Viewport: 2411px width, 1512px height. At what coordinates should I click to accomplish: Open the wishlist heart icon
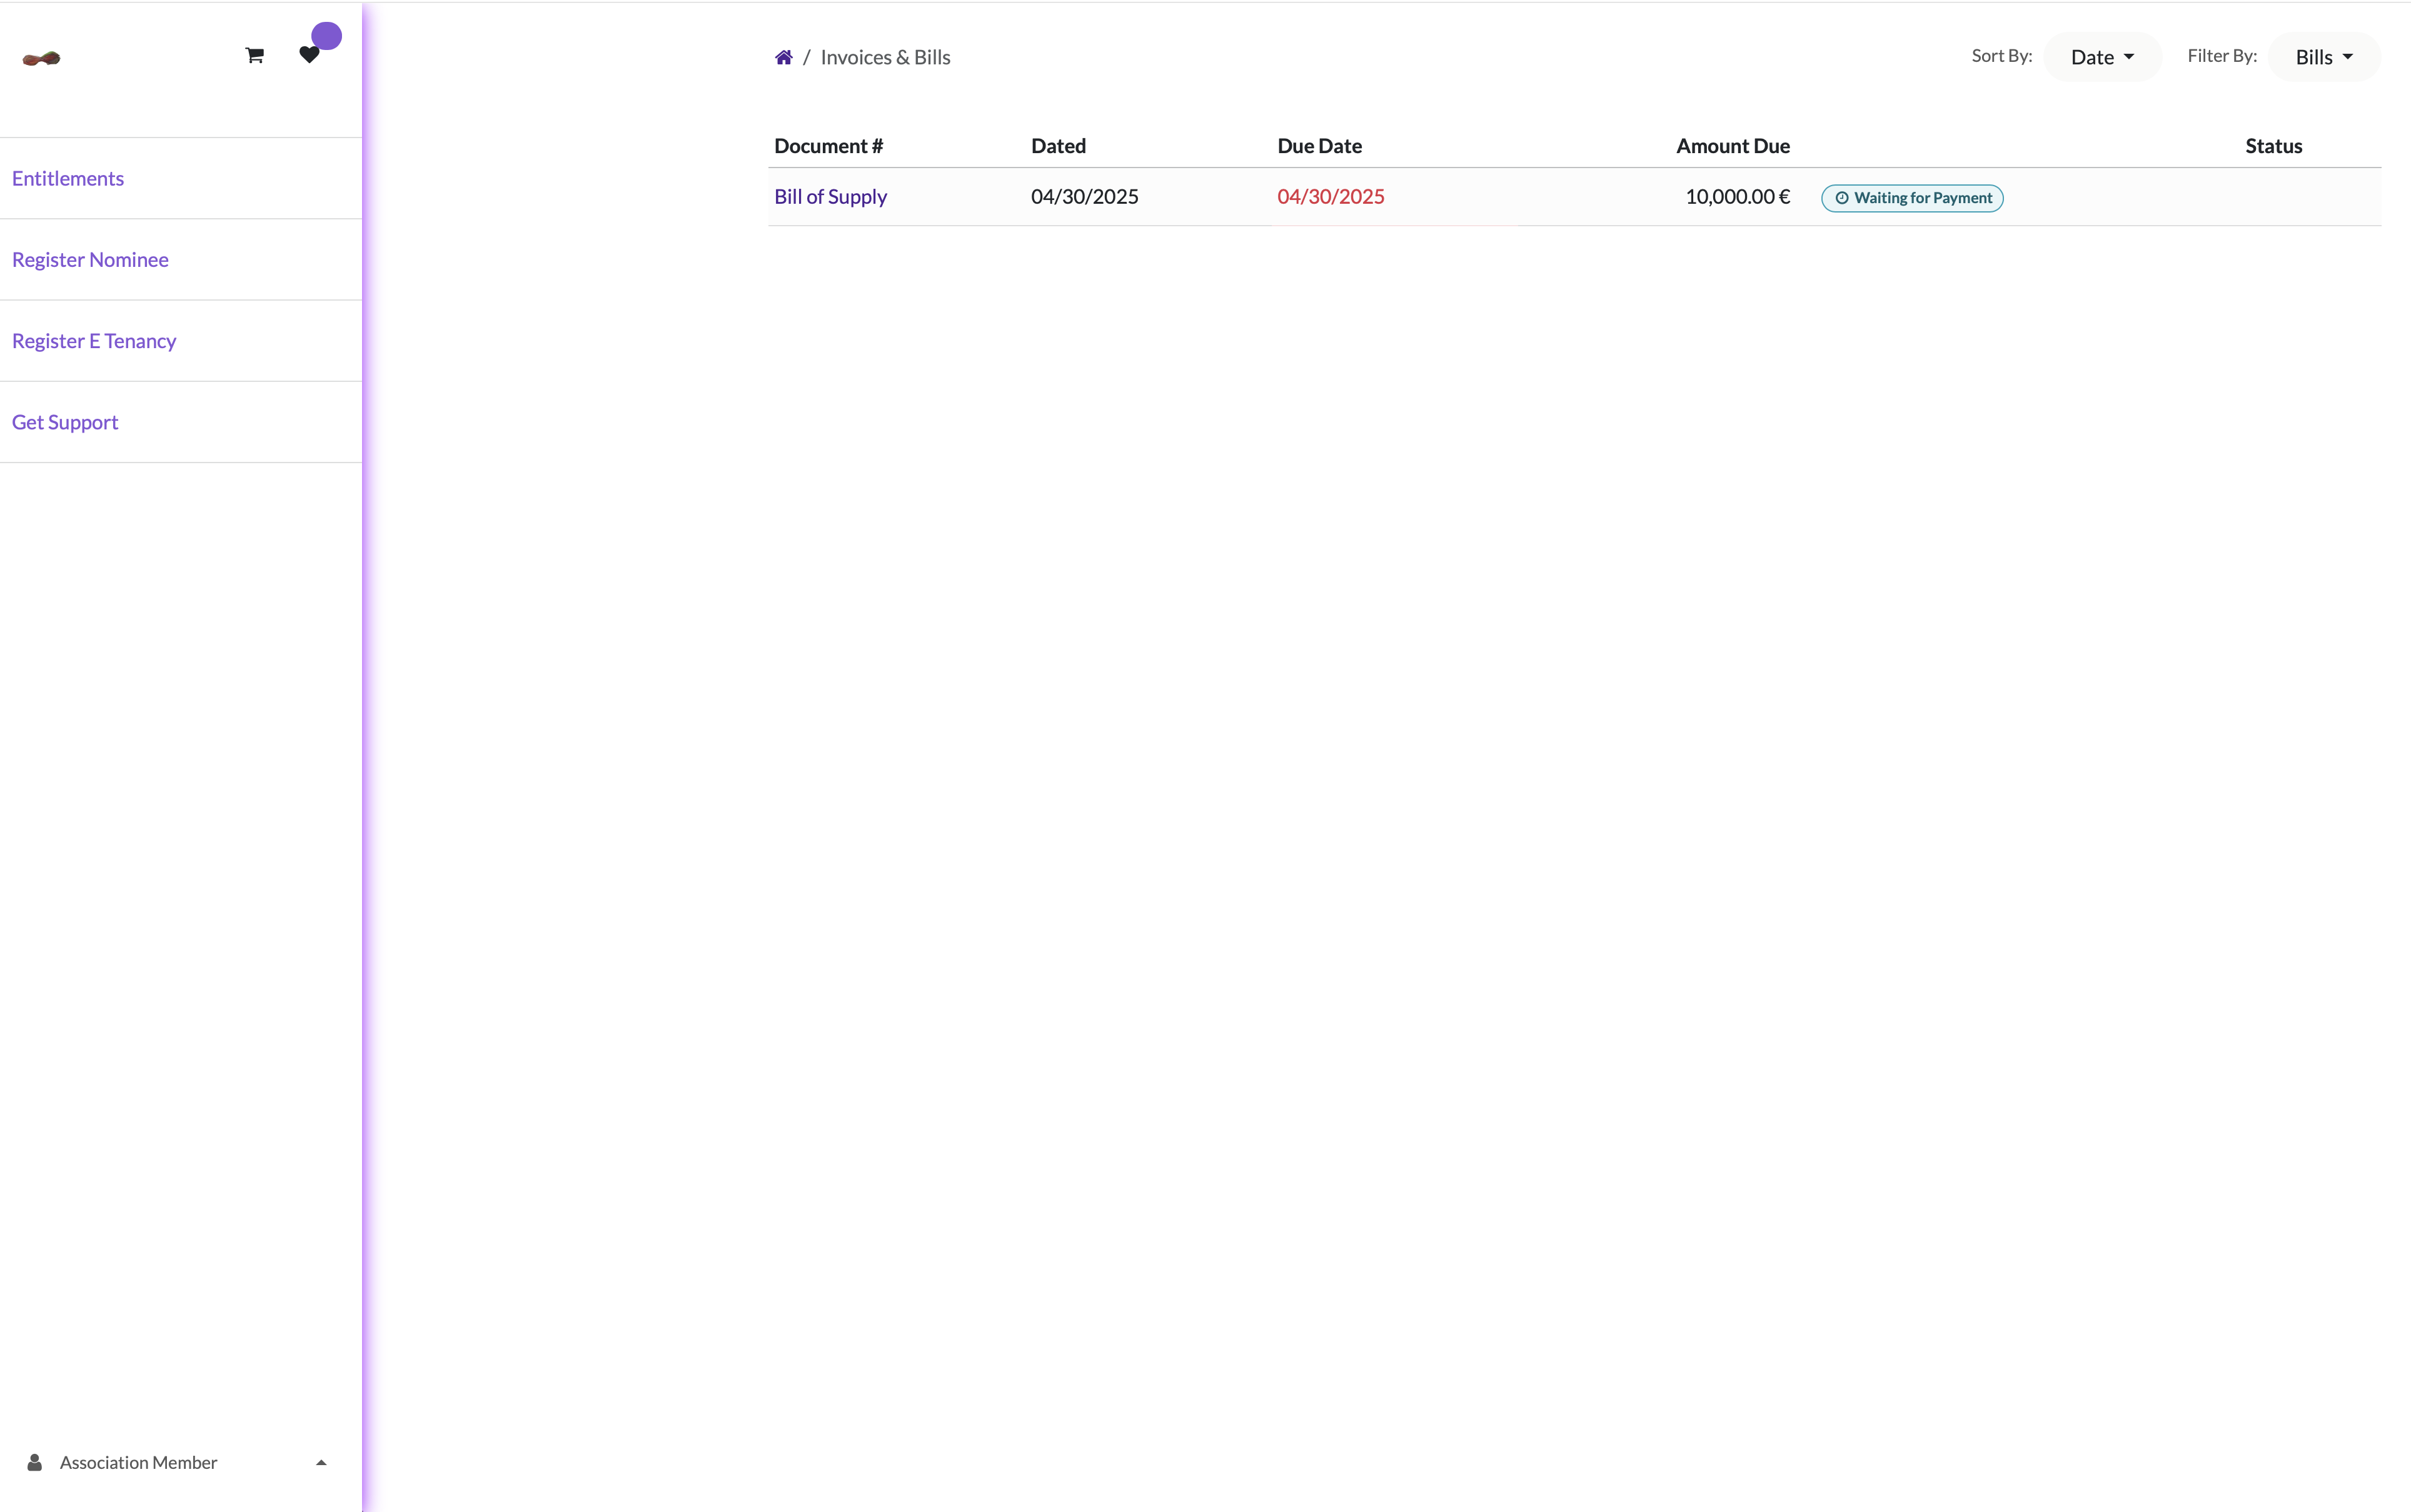[308, 56]
